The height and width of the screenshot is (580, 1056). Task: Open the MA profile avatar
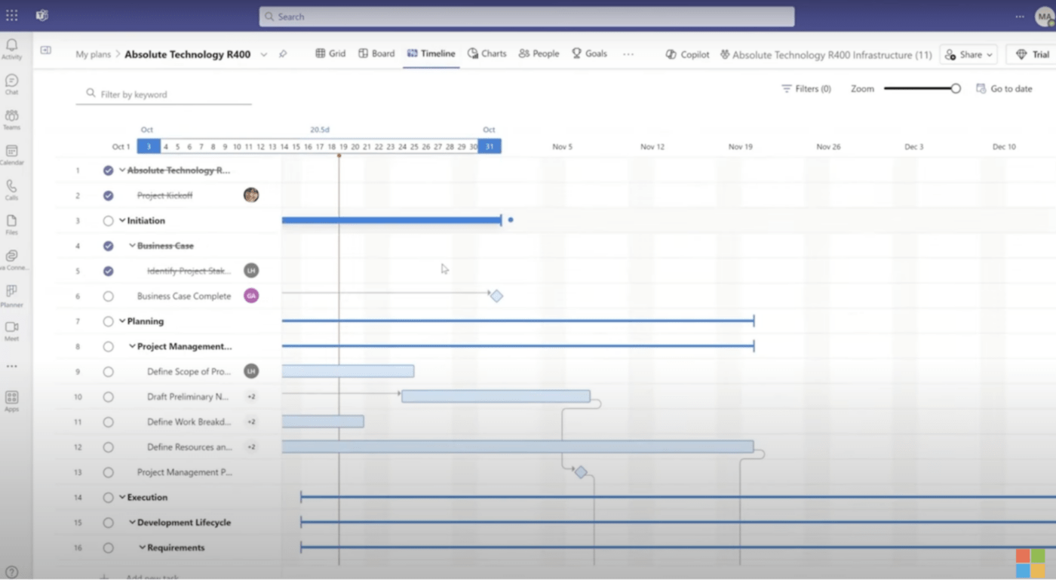(x=1045, y=17)
